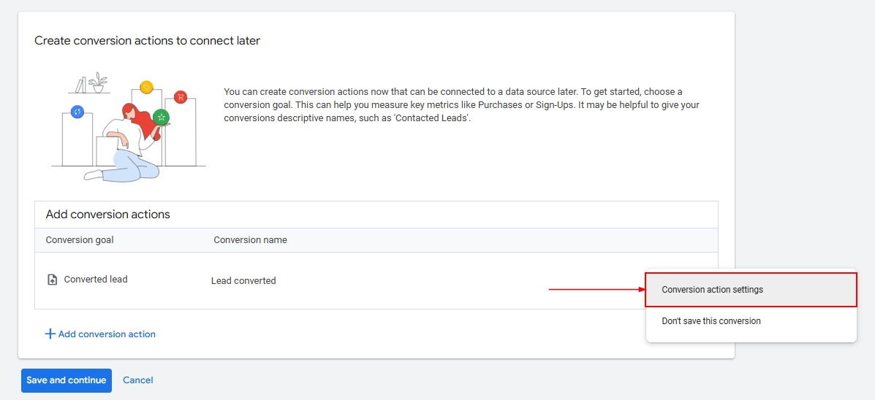Viewport: 875px width, 400px height.
Task: Click the Add conversion action link text
Action: tap(107, 334)
